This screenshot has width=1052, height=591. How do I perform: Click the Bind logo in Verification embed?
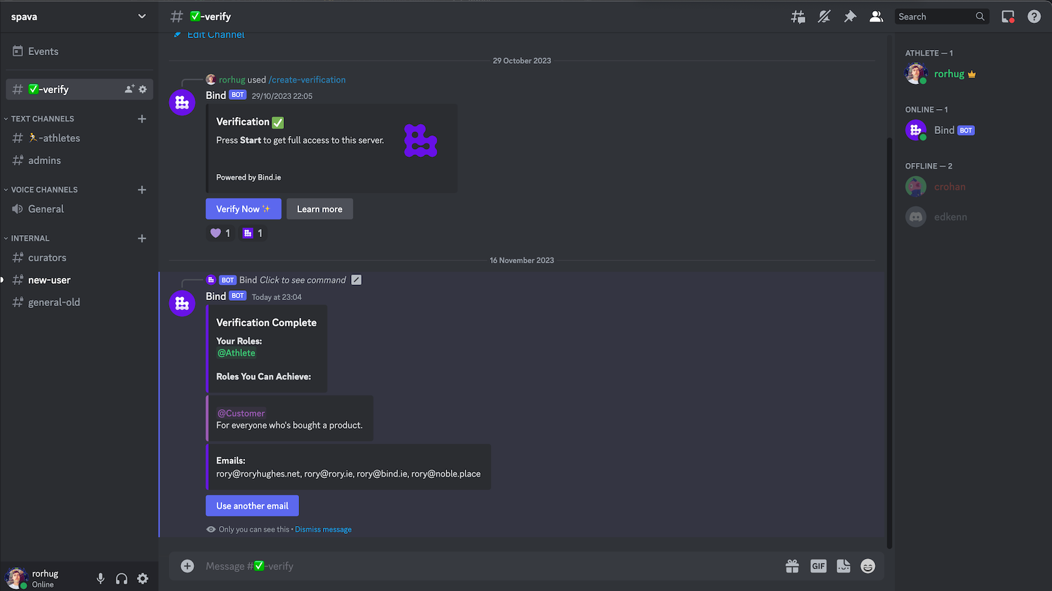(421, 141)
